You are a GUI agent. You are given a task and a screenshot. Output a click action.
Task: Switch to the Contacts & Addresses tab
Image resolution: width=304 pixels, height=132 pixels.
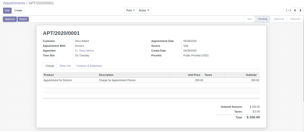tap(89, 66)
